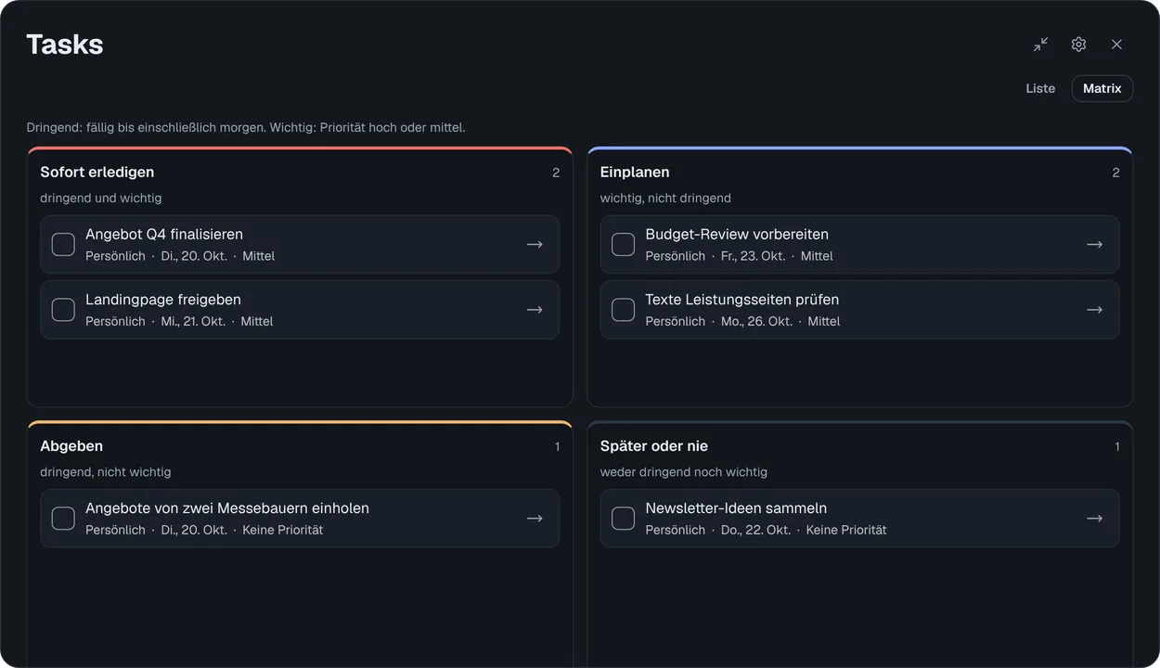
Task: Click 'Keine Priorität' on the Messebauern task
Action: tap(283, 530)
